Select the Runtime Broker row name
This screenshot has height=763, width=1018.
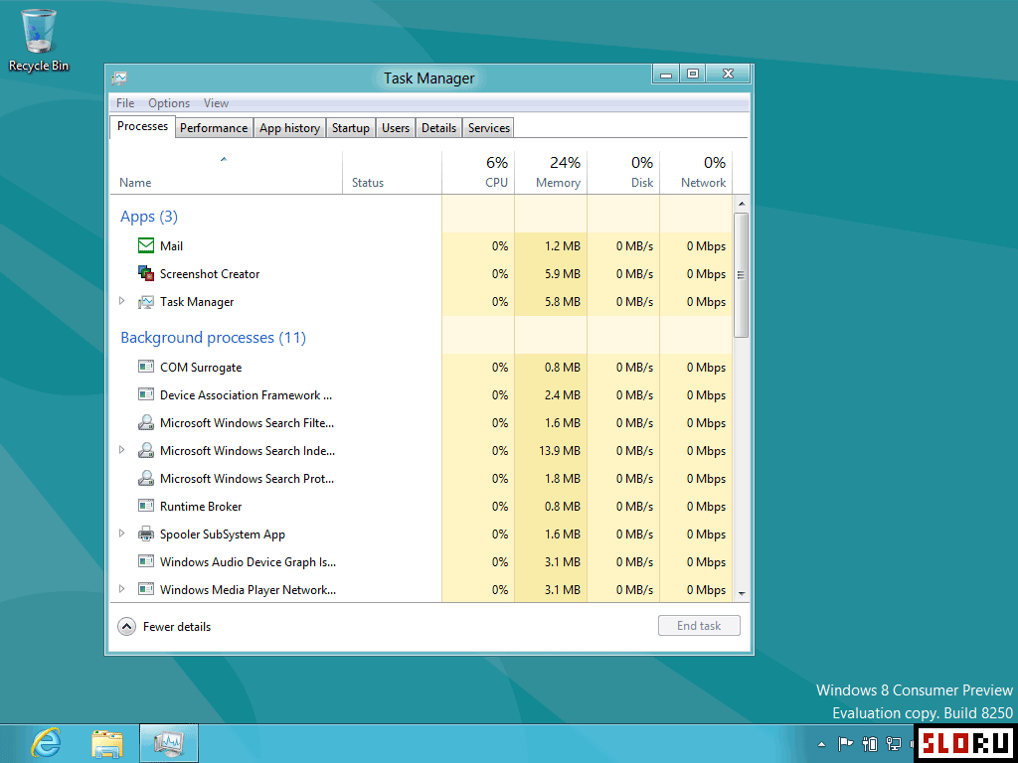[201, 507]
